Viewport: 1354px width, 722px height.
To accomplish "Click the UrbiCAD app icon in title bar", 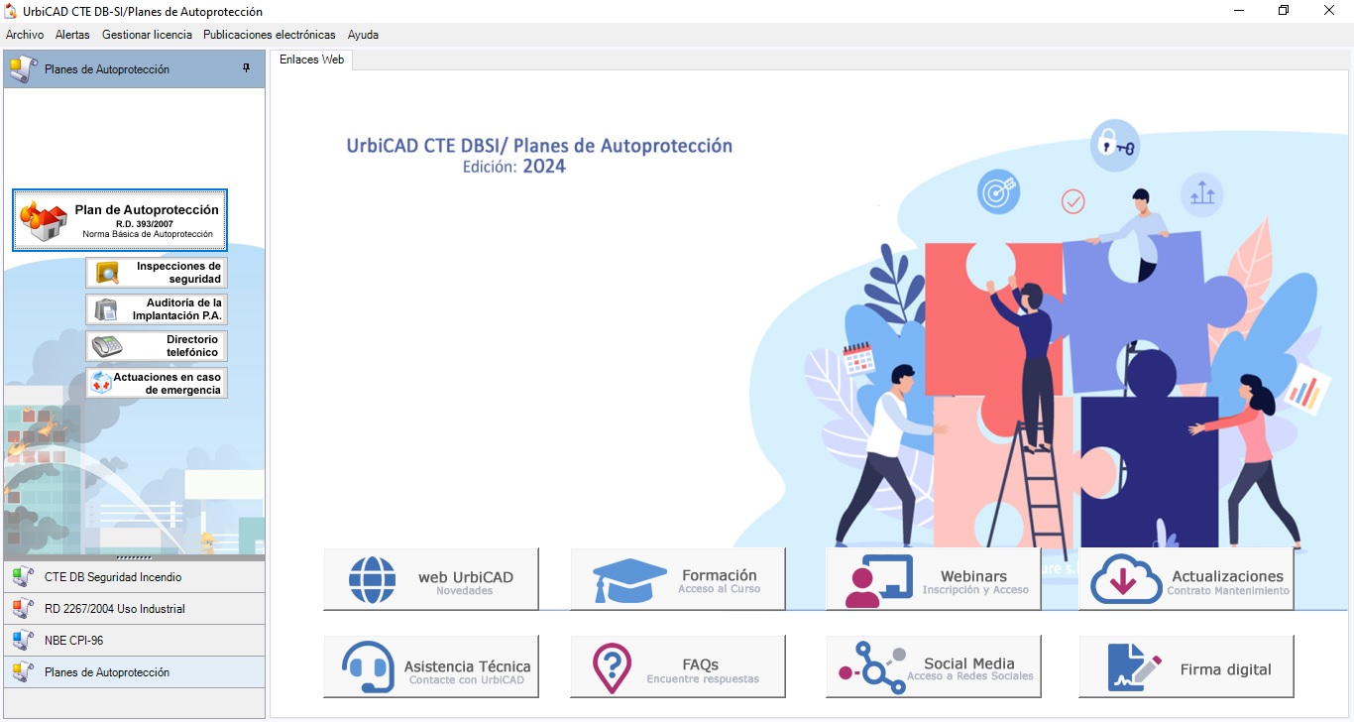I will pyautogui.click(x=11, y=11).
